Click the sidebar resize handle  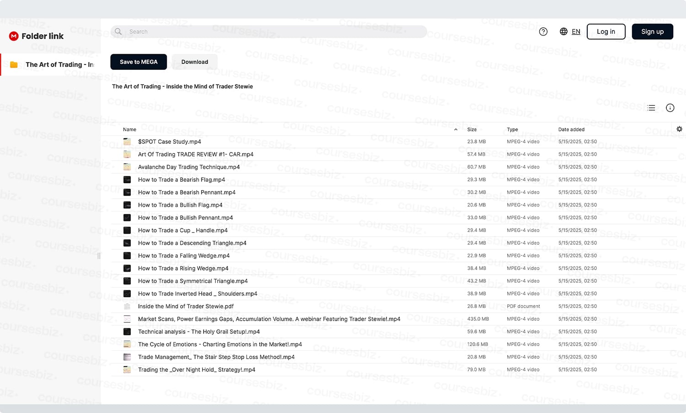pos(99,256)
